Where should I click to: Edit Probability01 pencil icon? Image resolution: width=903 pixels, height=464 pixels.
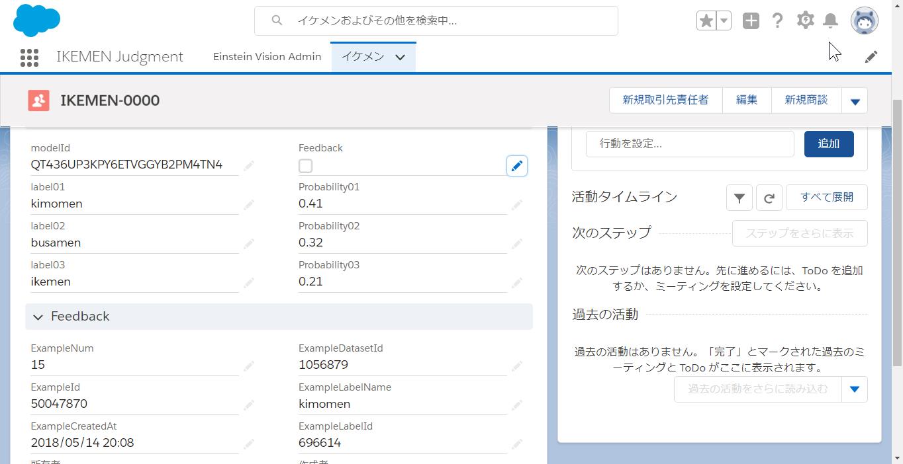[516, 205]
